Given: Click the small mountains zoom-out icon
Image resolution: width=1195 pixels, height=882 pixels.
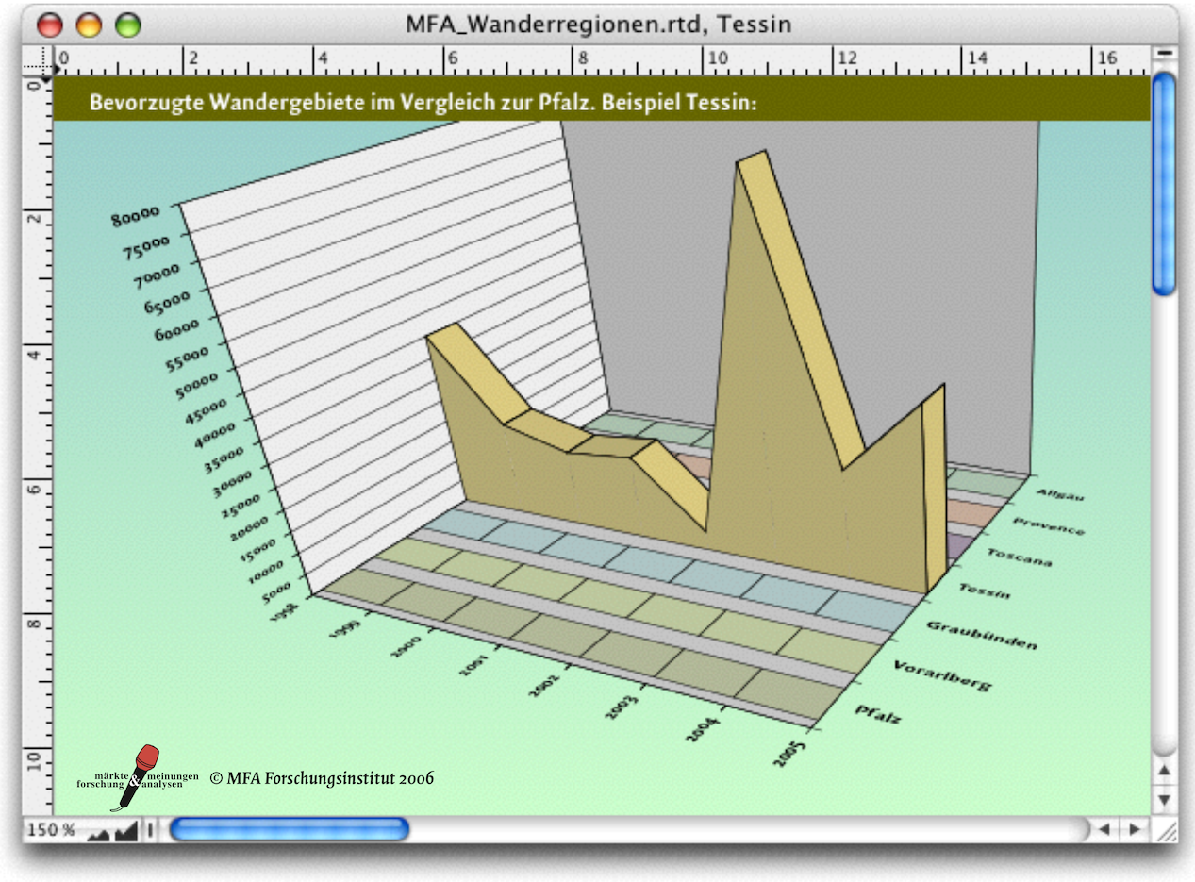Looking at the screenshot, I should point(97,832).
